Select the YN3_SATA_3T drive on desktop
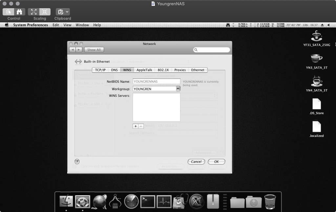336x212 pixels. 317,61
